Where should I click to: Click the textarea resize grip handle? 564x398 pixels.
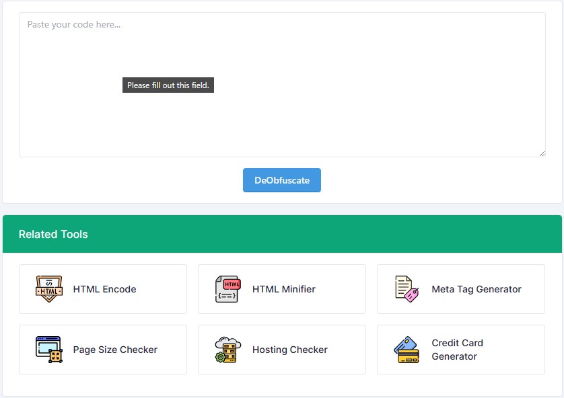click(542, 152)
